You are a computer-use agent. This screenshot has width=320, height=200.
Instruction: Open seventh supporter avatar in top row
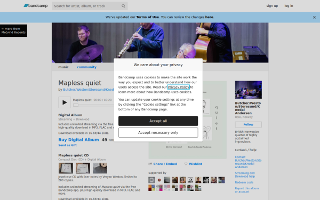(x=198, y=180)
